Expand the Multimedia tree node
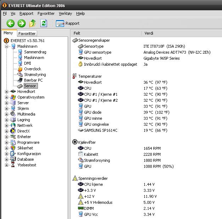The width and height of the screenshot is (222, 219). click(x=6, y=114)
